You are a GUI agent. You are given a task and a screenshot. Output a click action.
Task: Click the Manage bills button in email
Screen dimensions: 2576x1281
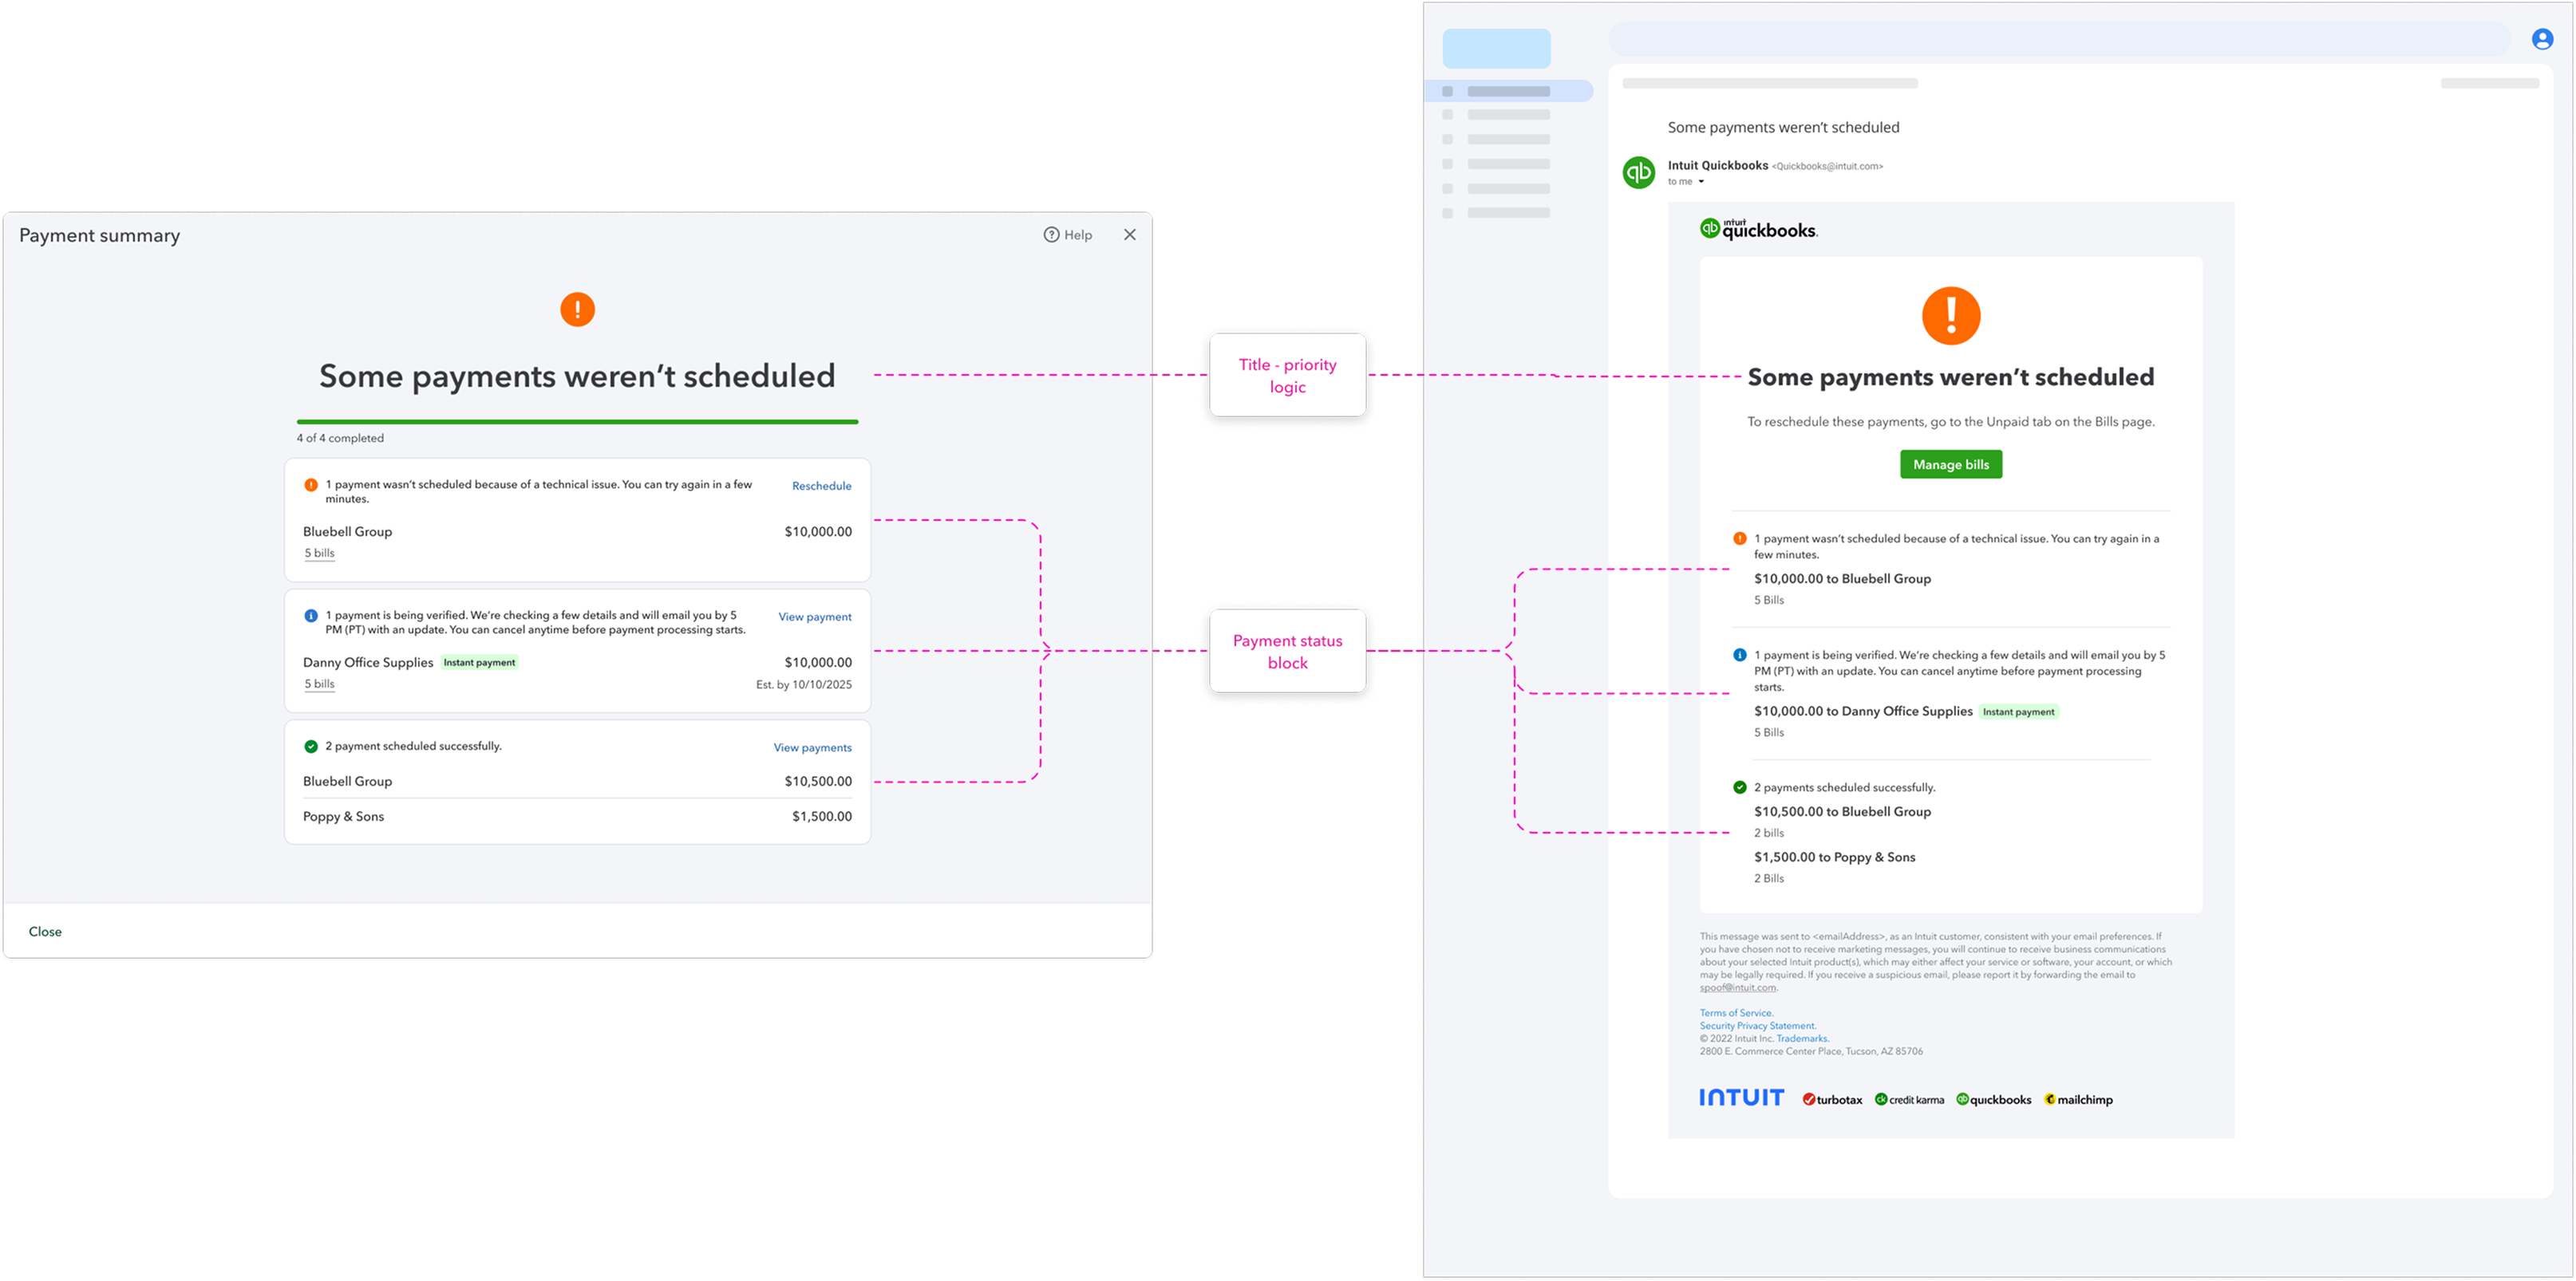(1951, 465)
